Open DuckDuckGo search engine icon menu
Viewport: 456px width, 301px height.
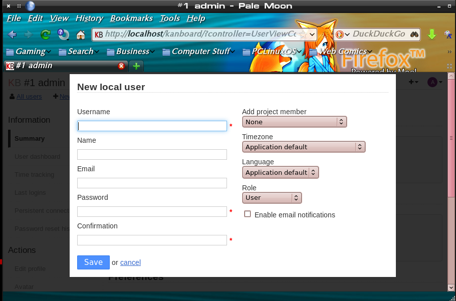coord(342,35)
